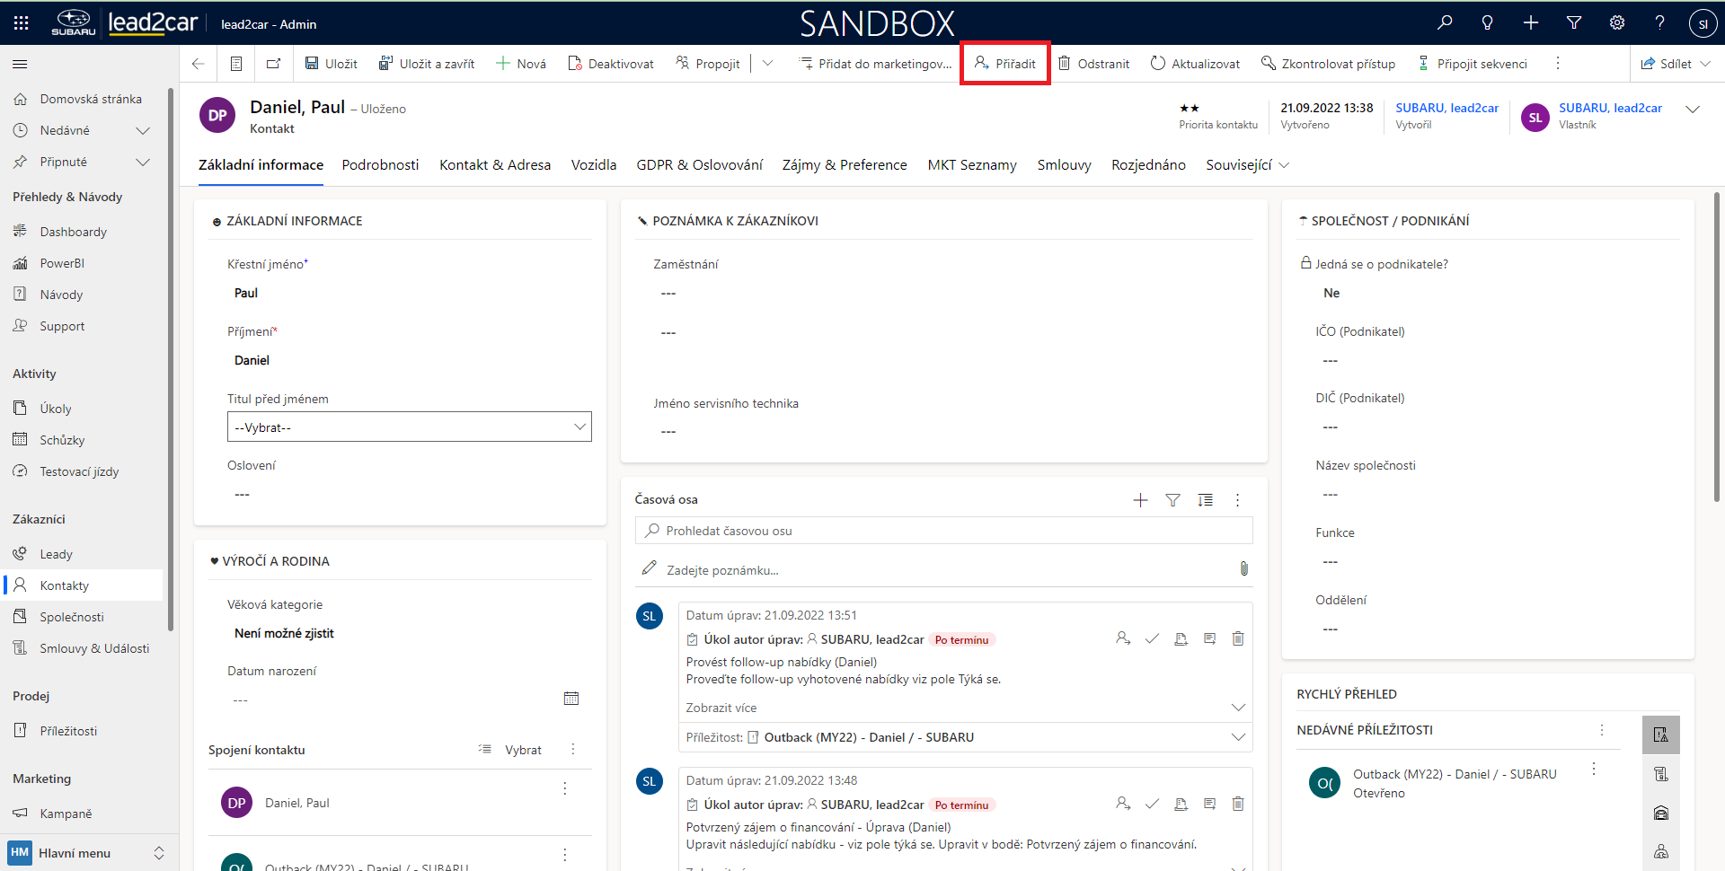Click the Prohledat časovou osu search field
Screen dimensions: 1725x871
(943, 531)
